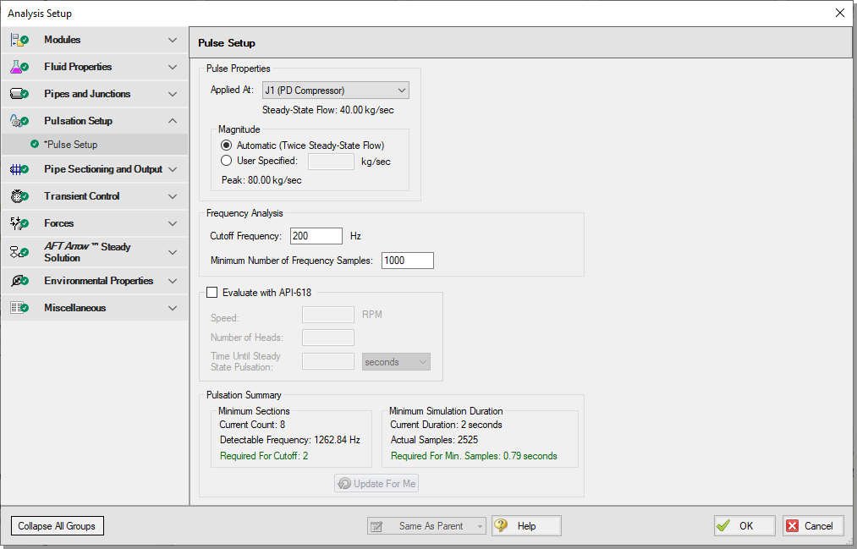Expand the Pipes and Junctions chevron
The image size is (857, 549).
point(173,94)
